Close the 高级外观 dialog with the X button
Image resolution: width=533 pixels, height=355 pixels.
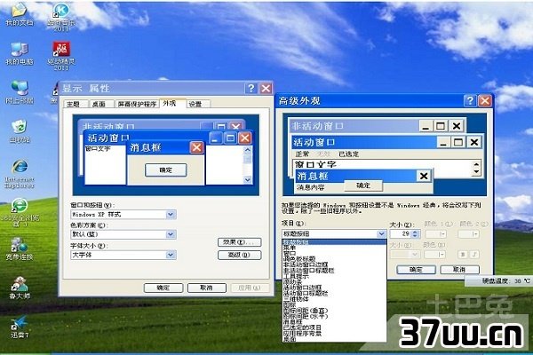click(485, 100)
